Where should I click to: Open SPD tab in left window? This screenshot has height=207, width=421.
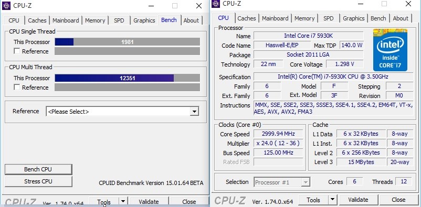(119, 20)
